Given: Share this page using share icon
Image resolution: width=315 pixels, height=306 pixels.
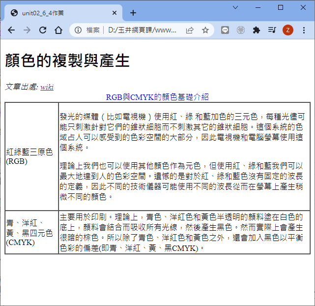Looking at the screenshot, I should (x=189, y=30).
